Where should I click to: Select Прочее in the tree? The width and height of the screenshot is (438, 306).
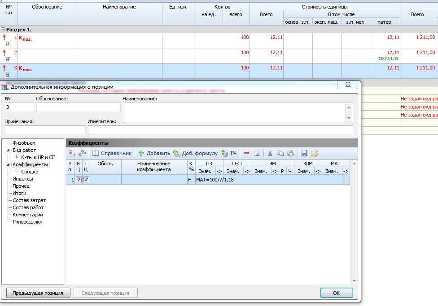(21, 186)
